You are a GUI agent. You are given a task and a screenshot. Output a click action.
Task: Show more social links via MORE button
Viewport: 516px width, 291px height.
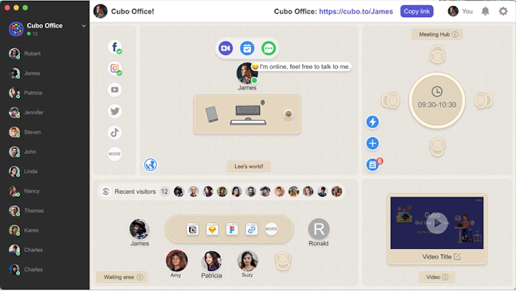tap(114, 153)
